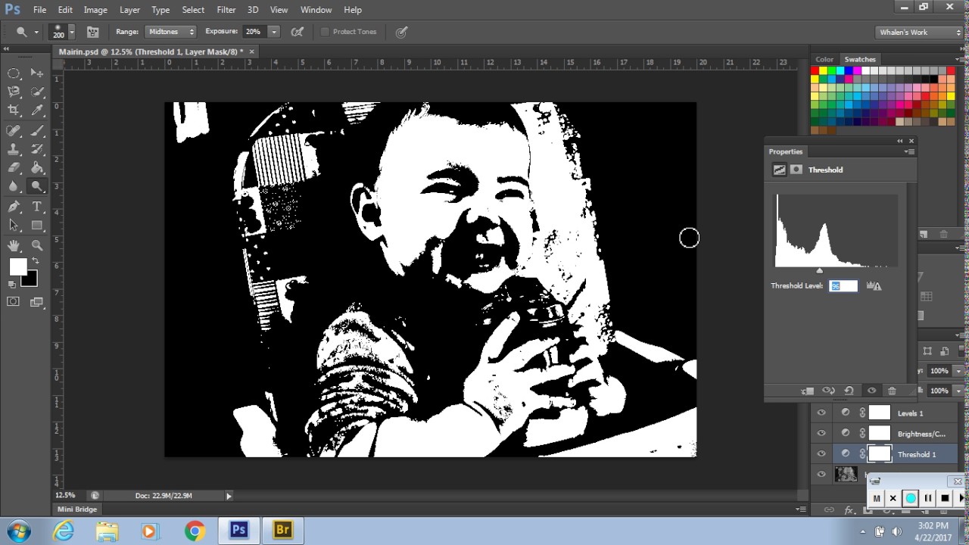The height and width of the screenshot is (545, 969).
Task: Unlink the Threshold 1 layer mask
Action: (862, 454)
